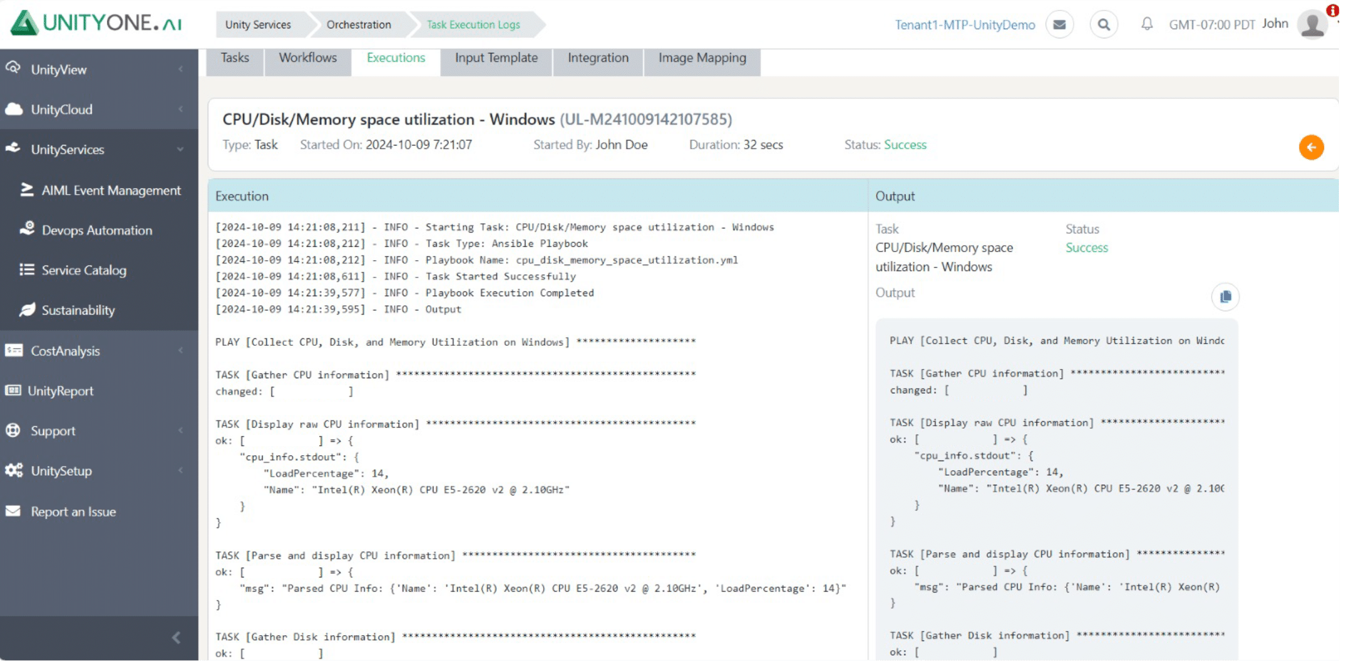Click the user avatar icon

click(1312, 24)
